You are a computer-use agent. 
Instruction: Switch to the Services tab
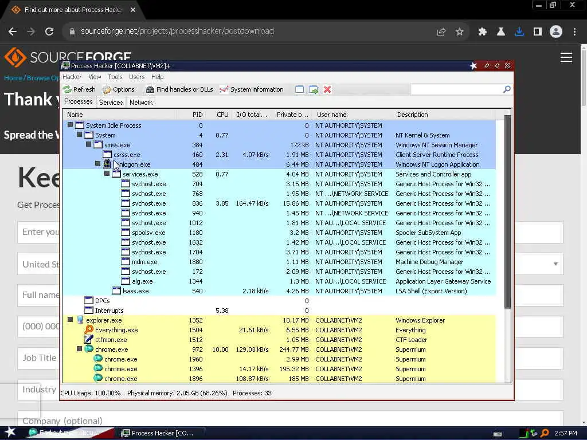pos(111,103)
